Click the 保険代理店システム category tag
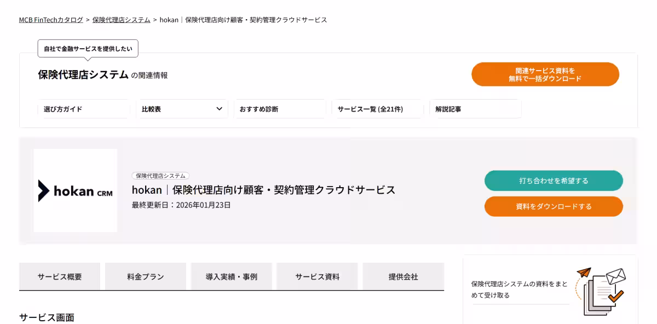Image resolution: width=657 pixels, height=324 pixels. [x=160, y=176]
